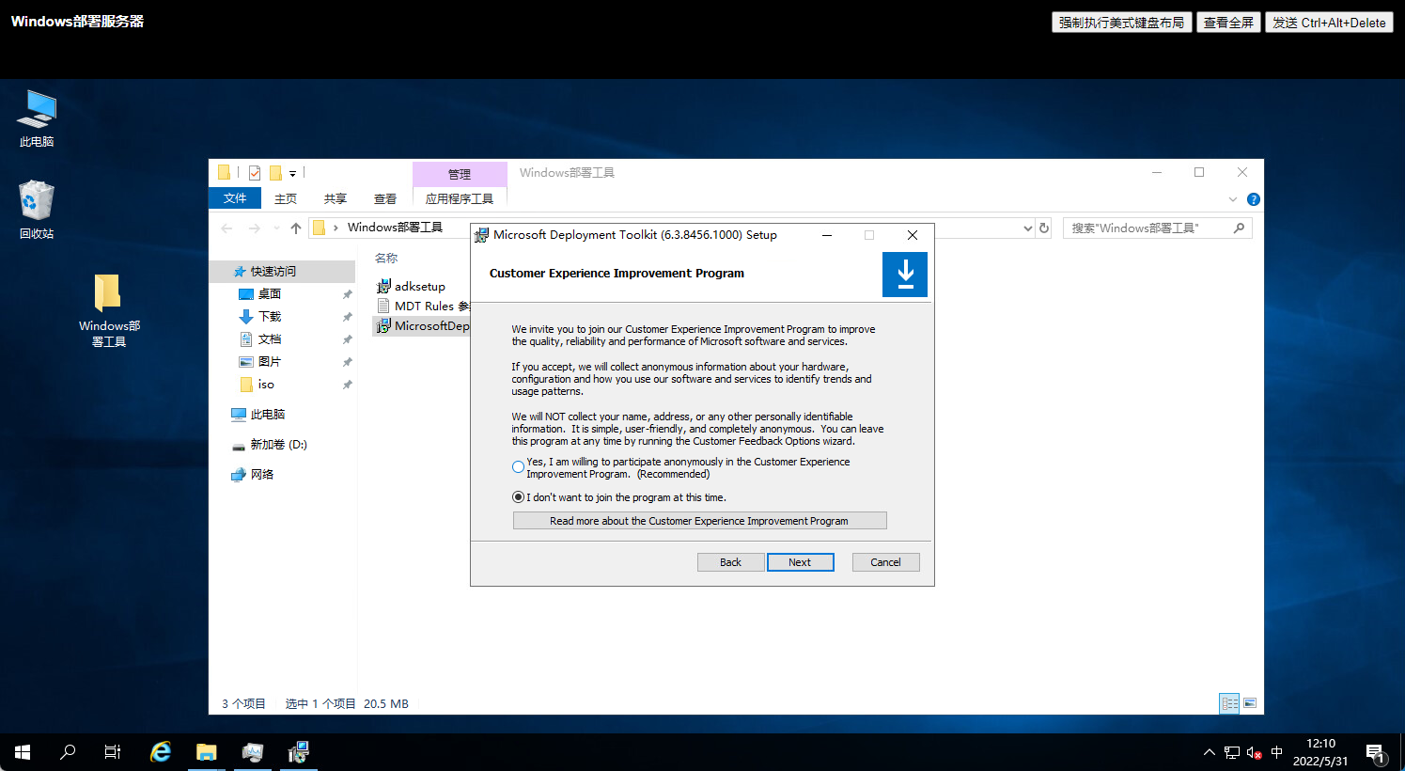Read more about the Customer Experience Improvement Program

tap(699, 521)
